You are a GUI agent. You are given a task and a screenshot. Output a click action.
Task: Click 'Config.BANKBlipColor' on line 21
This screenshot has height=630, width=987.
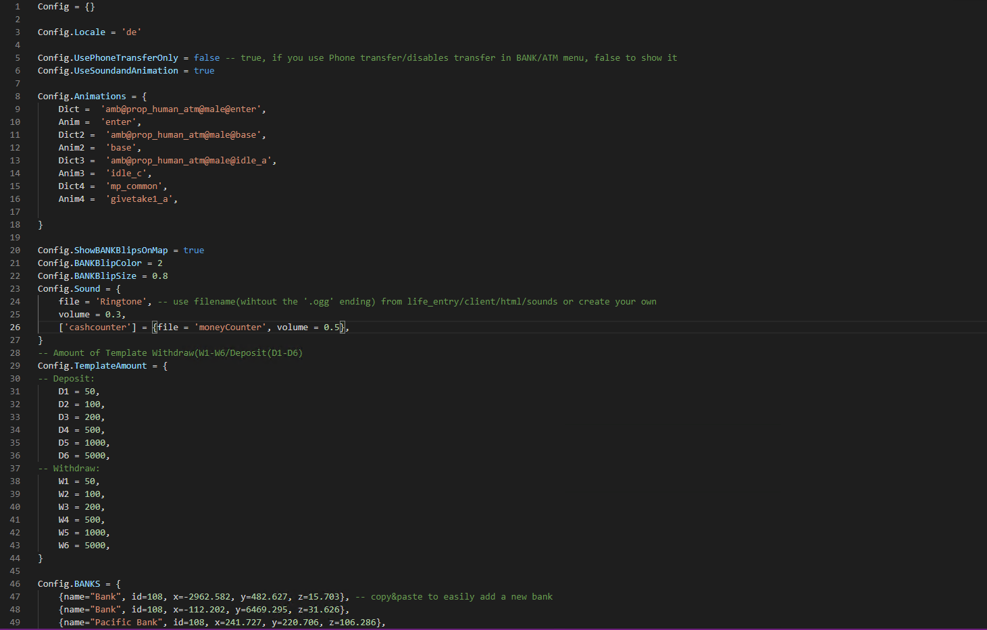(x=90, y=263)
